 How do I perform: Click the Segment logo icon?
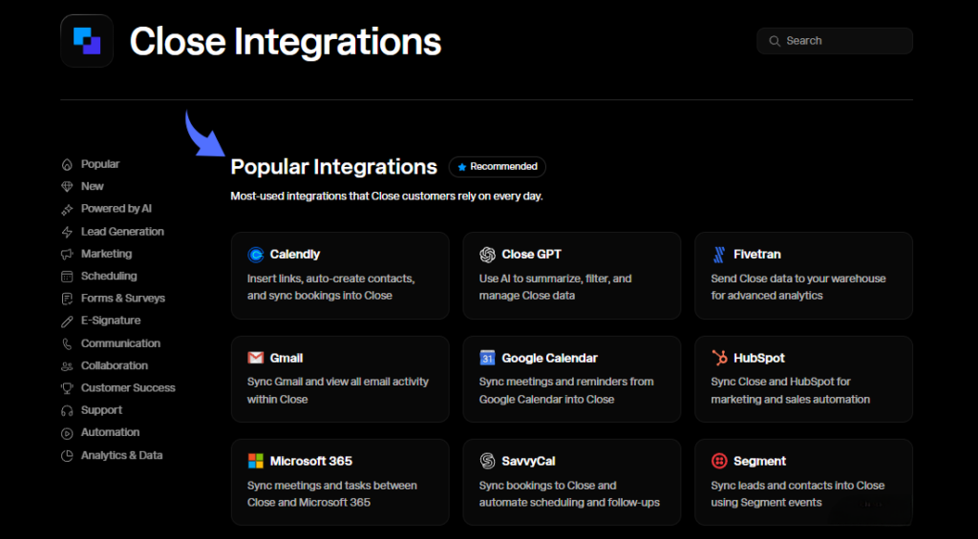pos(719,462)
